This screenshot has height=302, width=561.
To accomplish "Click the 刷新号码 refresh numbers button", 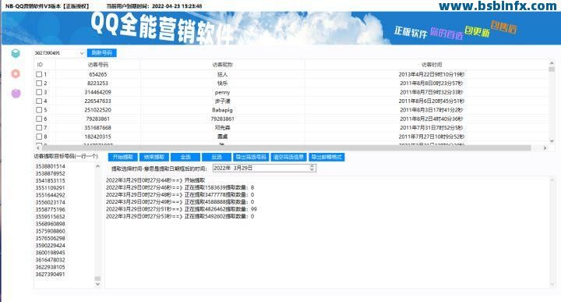I will click(101, 53).
